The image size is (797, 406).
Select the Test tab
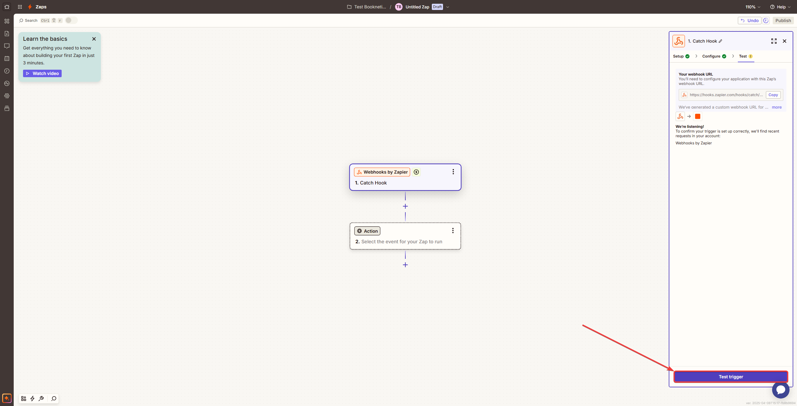[746, 56]
